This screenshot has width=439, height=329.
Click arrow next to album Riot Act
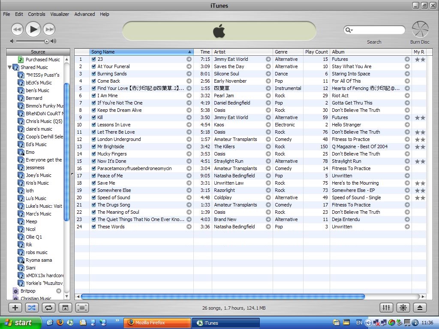[407, 96]
